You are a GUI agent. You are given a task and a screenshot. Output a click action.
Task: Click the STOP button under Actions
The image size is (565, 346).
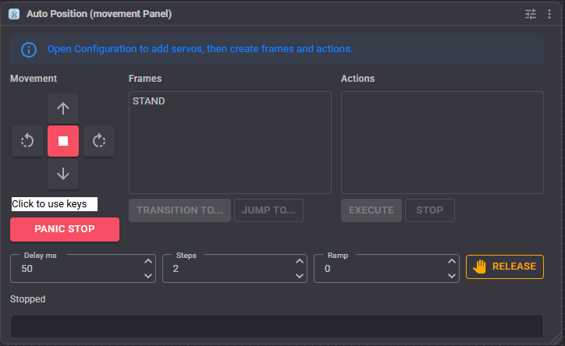[429, 210]
